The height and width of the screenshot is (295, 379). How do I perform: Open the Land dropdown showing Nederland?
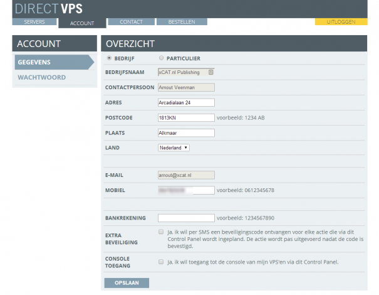(x=174, y=147)
